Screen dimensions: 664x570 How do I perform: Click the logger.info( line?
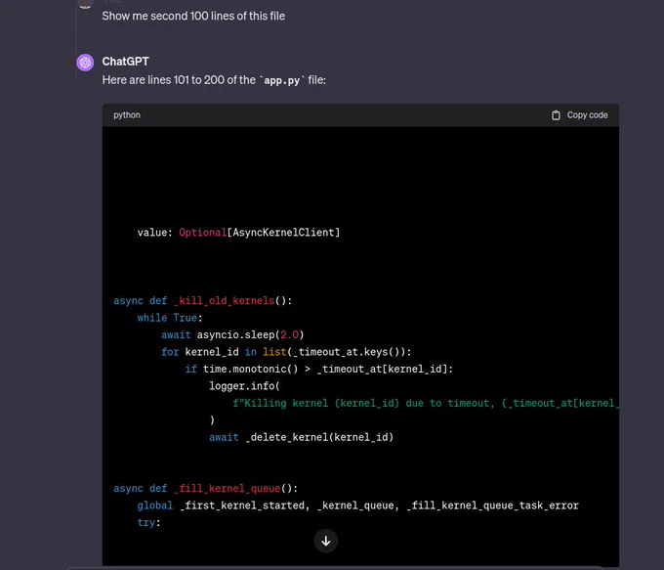tap(244, 386)
